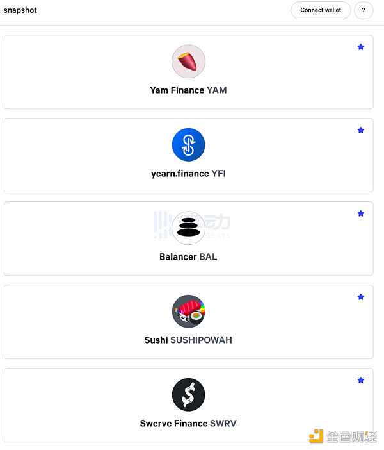The width and height of the screenshot is (384, 450).
Task: Unfavorite Yam Finance with its star
Action: coord(361,47)
